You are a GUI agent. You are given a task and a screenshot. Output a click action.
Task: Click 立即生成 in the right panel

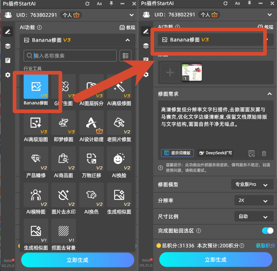(x=216, y=259)
